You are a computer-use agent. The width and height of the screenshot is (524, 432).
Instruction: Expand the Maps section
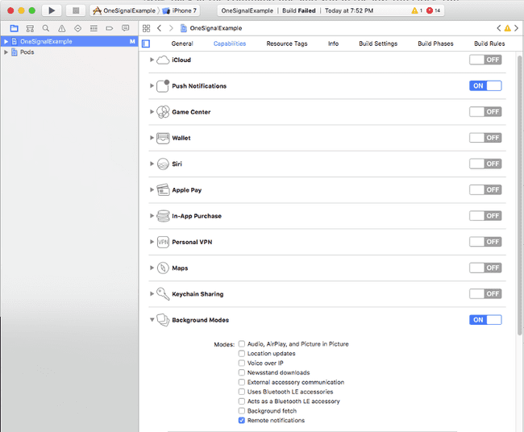tap(152, 268)
